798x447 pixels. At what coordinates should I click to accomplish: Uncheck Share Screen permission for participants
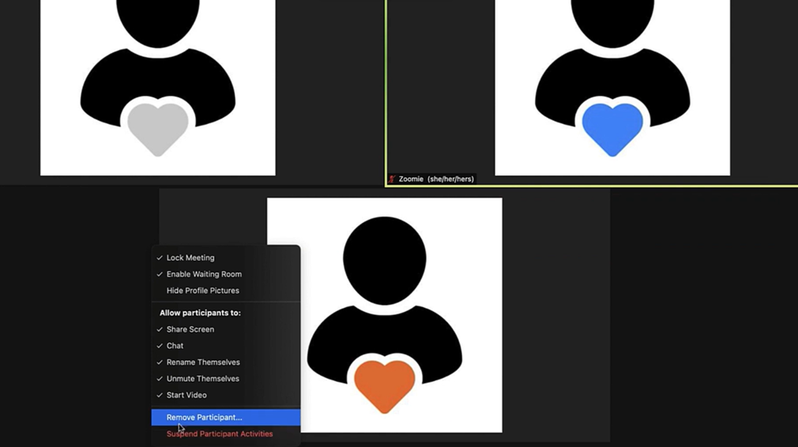pos(190,329)
